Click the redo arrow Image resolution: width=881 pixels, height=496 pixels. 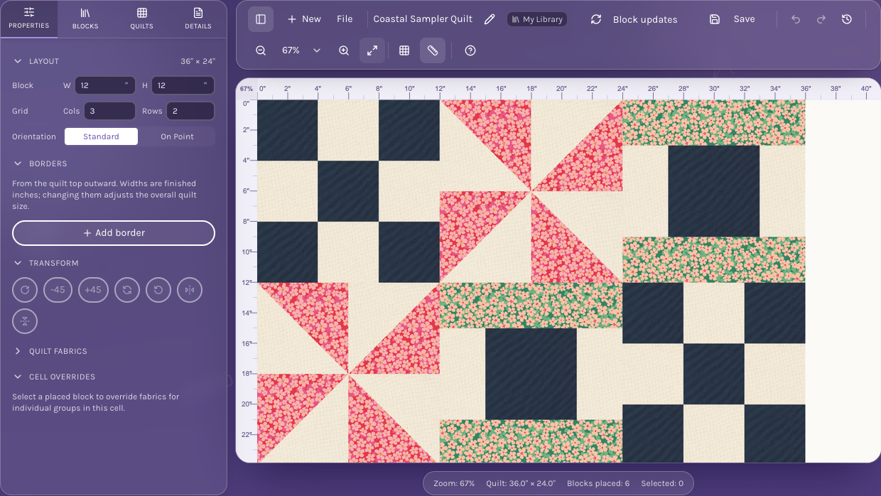pyautogui.click(x=821, y=19)
